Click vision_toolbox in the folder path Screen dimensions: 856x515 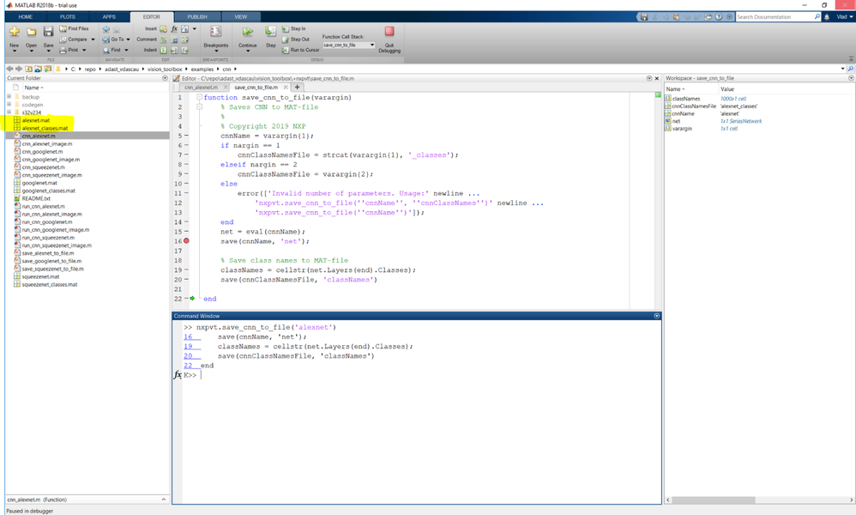coord(165,70)
